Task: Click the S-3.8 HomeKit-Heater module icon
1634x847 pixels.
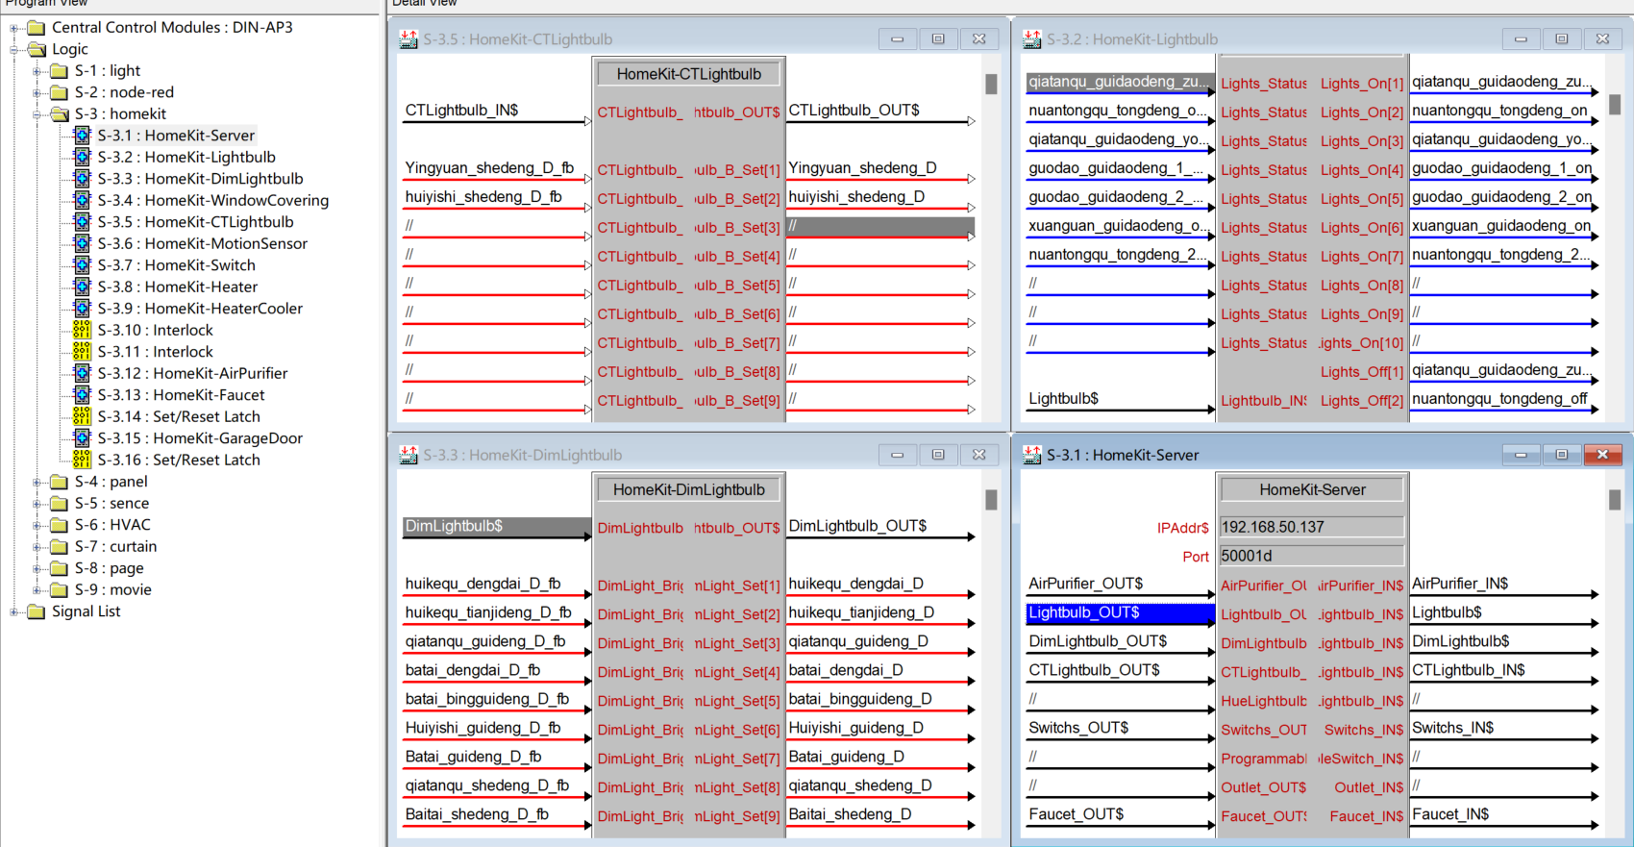Action: [x=83, y=286]
